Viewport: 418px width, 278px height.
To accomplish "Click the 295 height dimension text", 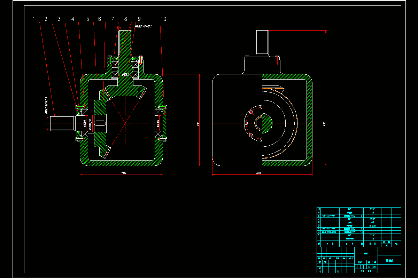I will (x=198, y=124).
